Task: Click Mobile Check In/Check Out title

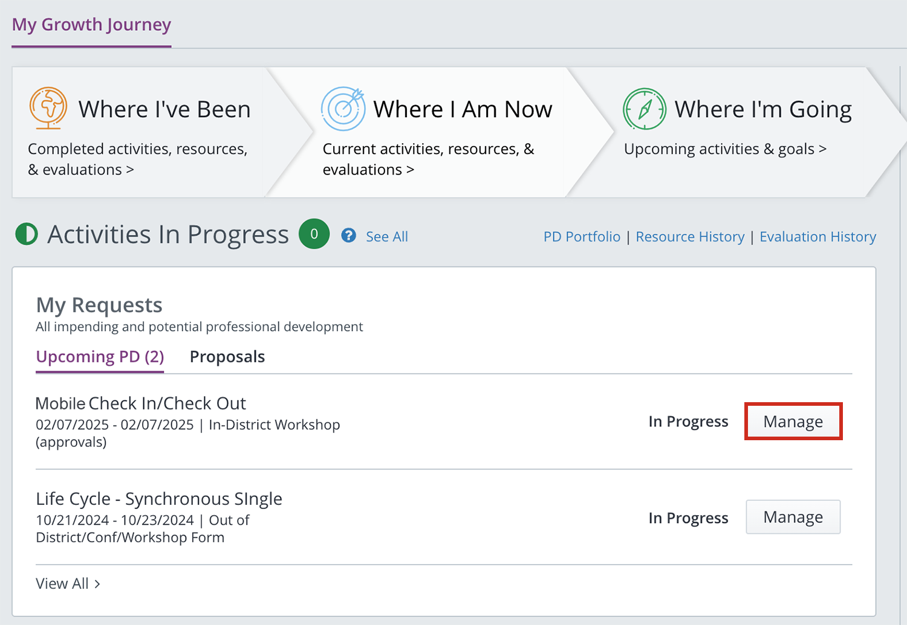Action: coord(141,403)
